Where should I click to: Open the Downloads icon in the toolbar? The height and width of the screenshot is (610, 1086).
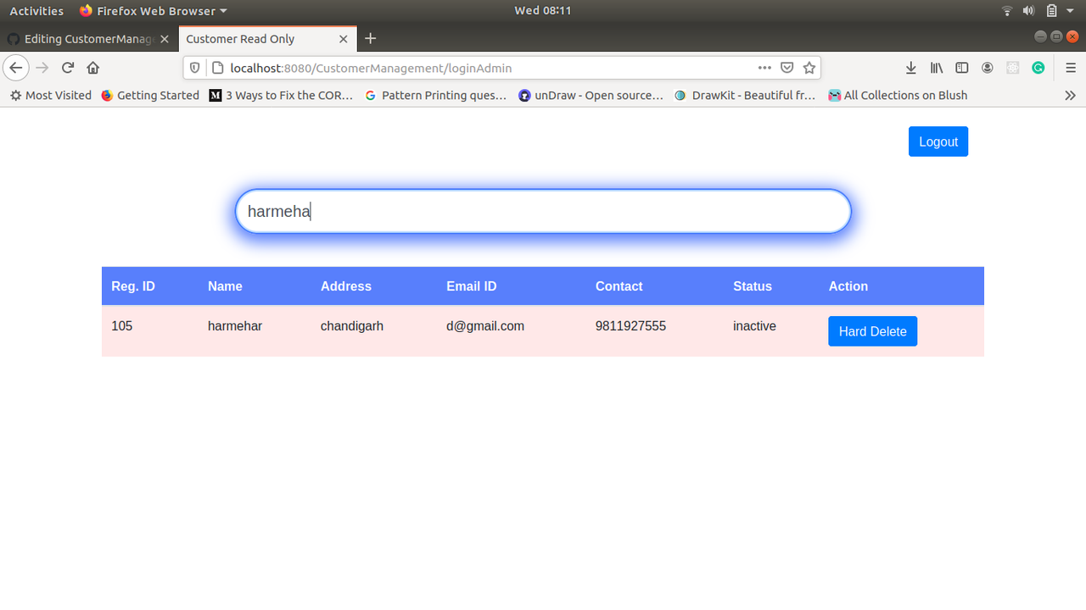(910, 68)
